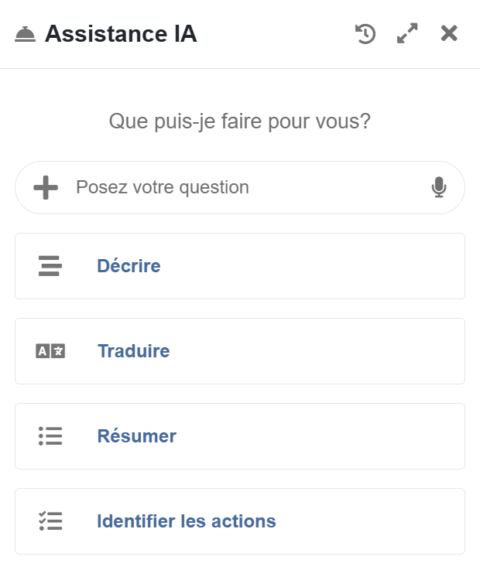This screenshot has height=570, width=480.
Task: Click the blank area right of Traduire label
Action: click(x=325, y=351)
